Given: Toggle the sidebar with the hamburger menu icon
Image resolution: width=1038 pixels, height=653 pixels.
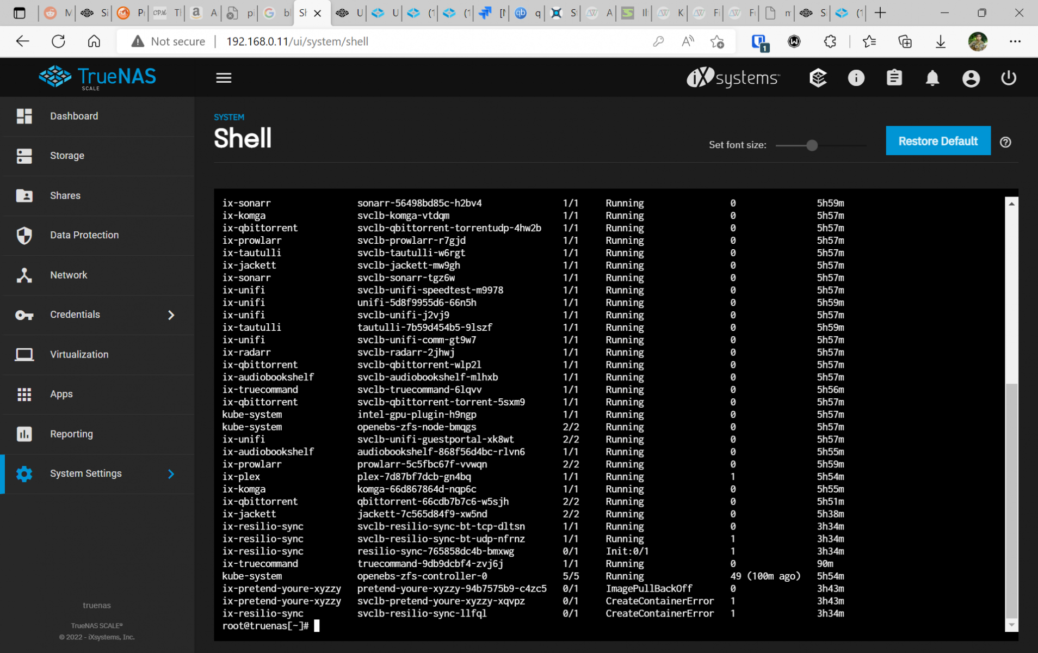Looking at the screenshot, I should point(224,78).
